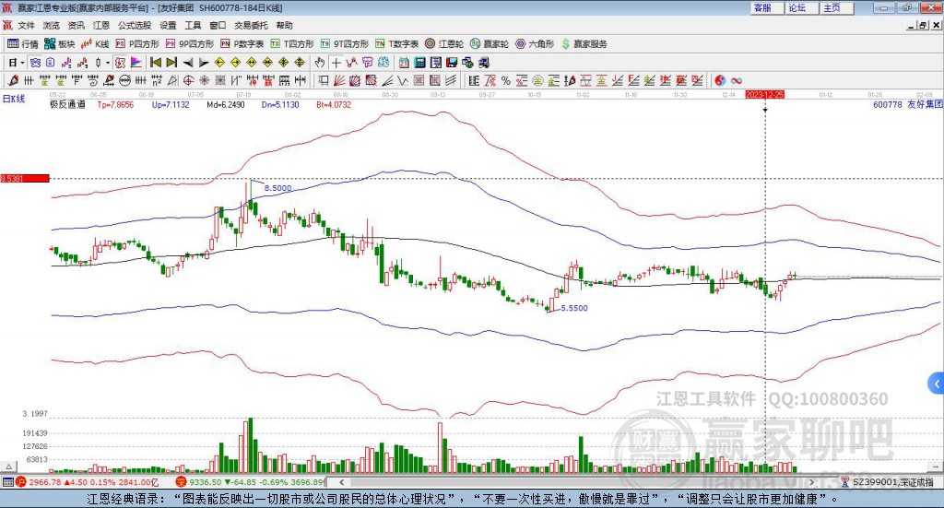Click the status bar left scroll arrow
This screenshot has height=508, width=944.
341,482
